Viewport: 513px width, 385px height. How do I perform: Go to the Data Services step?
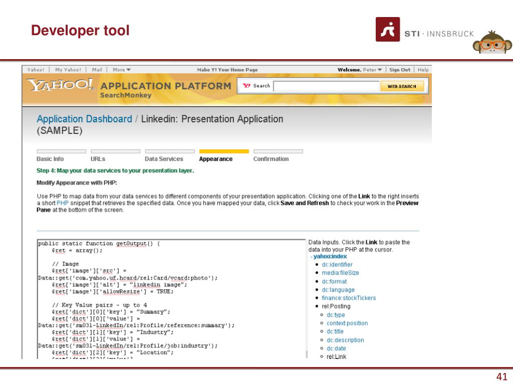click(x=164, y=159)
